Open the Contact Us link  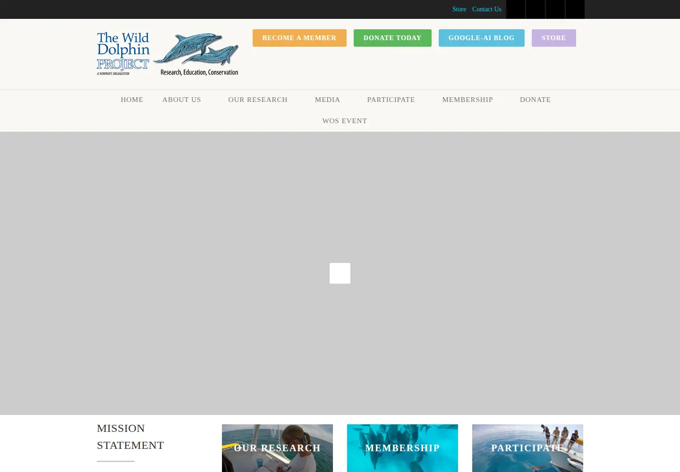487,9
